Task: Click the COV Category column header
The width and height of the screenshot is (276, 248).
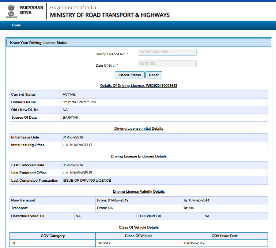Action: [x=53, y=236]
